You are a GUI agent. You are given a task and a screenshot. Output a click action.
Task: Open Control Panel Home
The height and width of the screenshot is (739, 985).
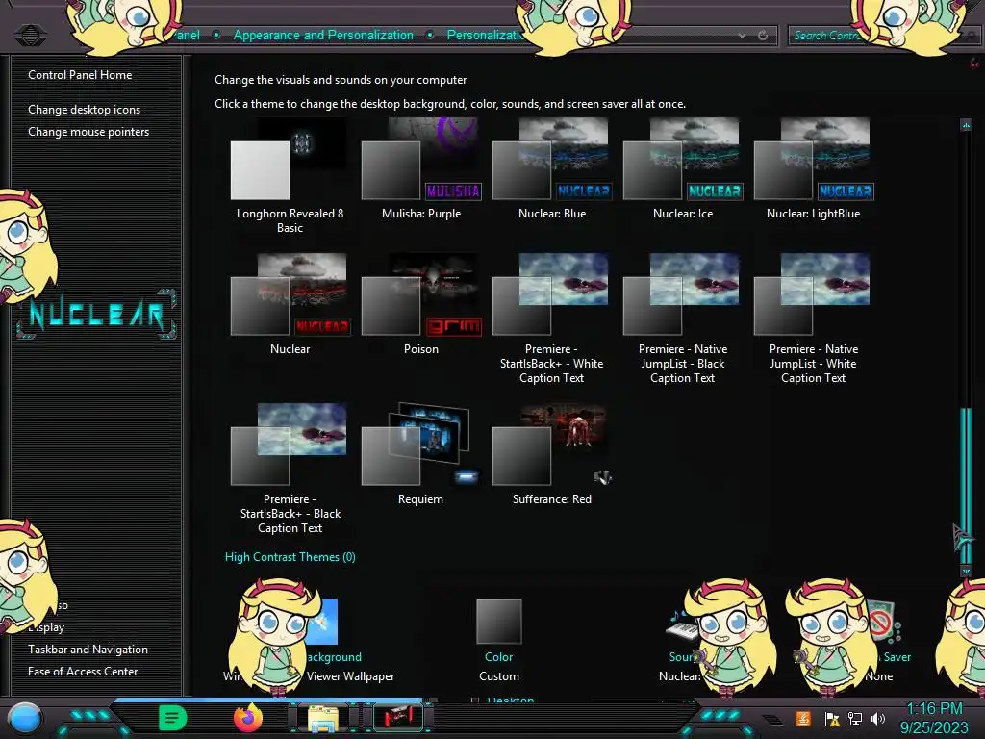coord(80,75)
